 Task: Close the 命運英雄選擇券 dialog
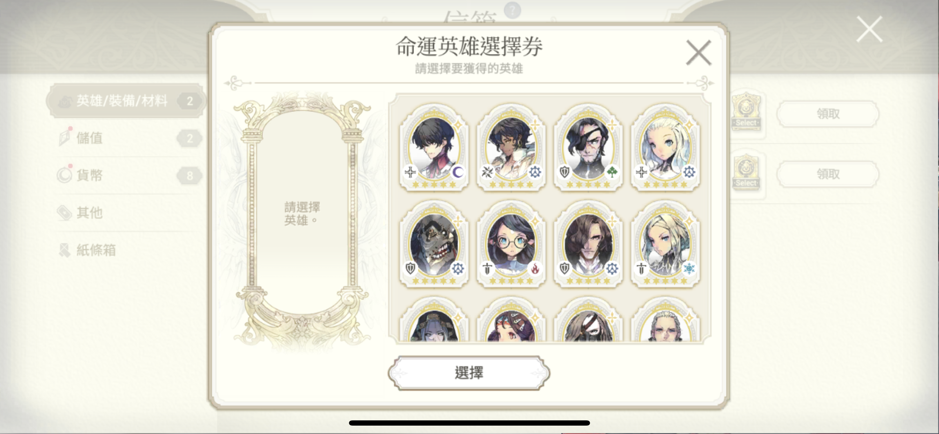pos(698,53)
